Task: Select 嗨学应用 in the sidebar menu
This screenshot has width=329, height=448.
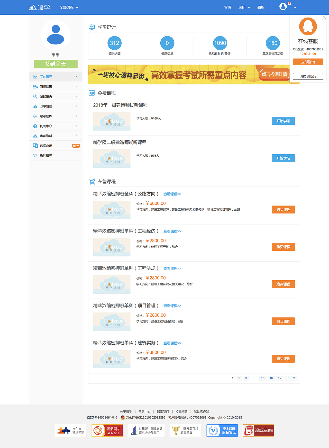Action: tap(56, 146)
